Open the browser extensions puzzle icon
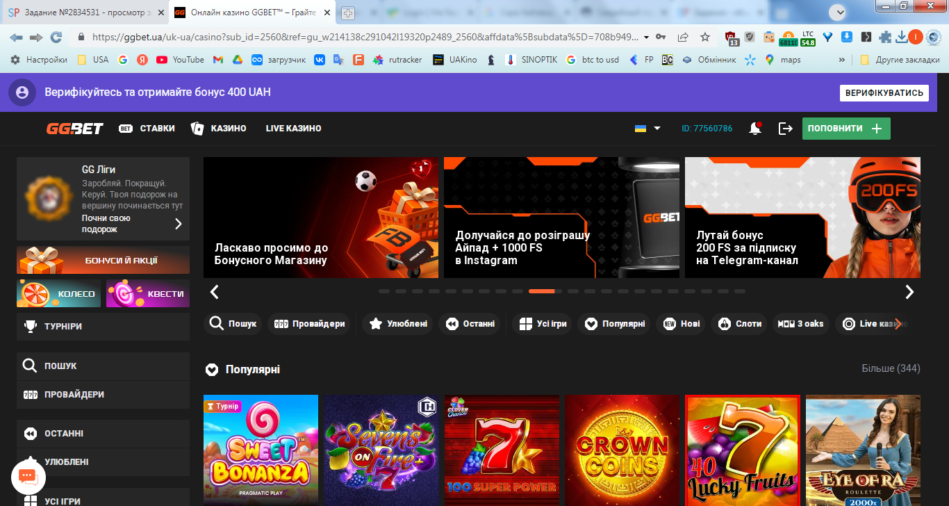Viewport: 949px width, 506px height. 885,38
